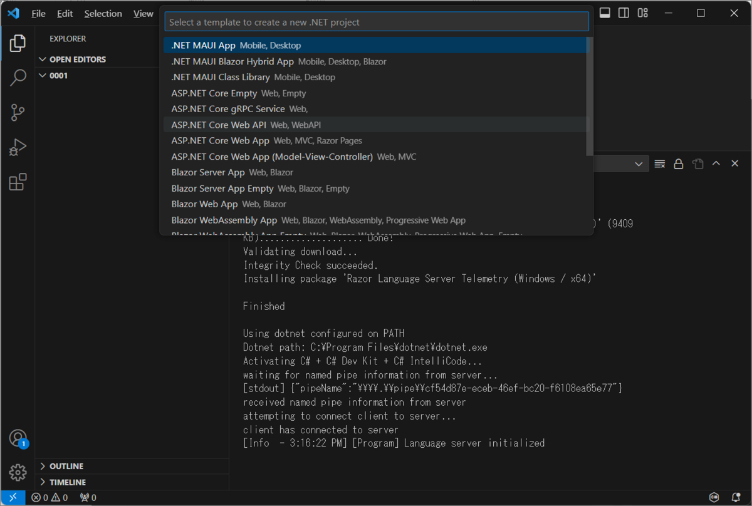Click the remote window indicator in status bar
This screenshot has width=752, height=506.
(x=13, y=498)
